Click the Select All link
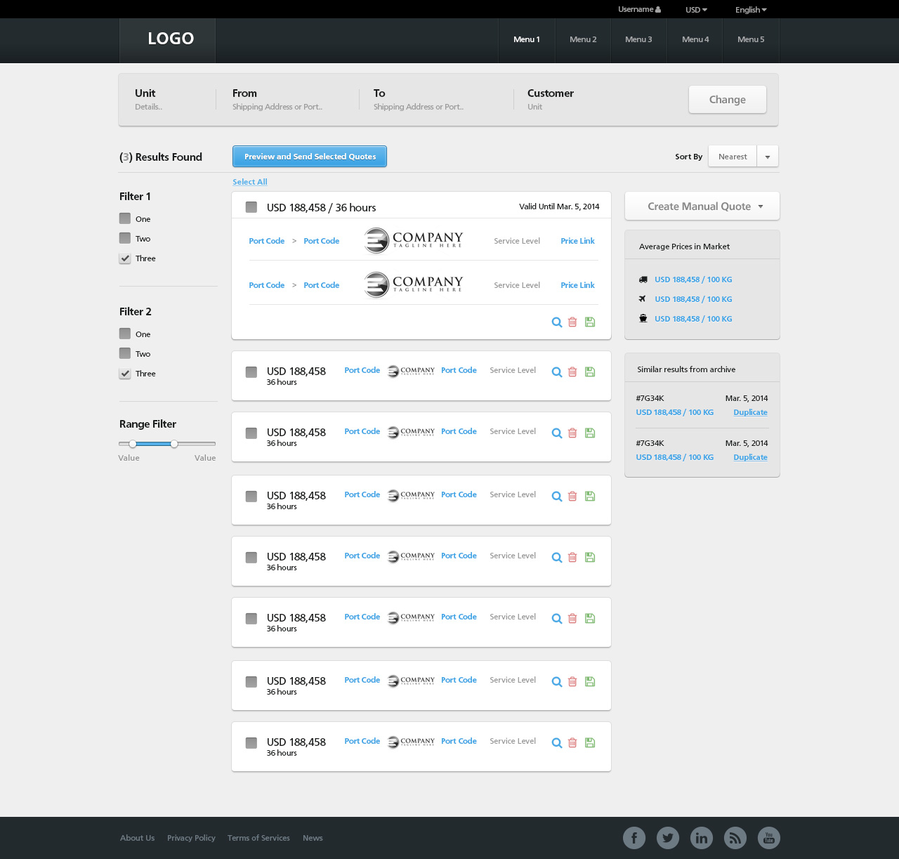899x859 pixels. coord(250,182)
